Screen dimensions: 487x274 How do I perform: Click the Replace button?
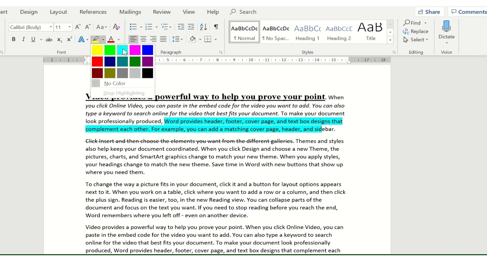[415, 31]
